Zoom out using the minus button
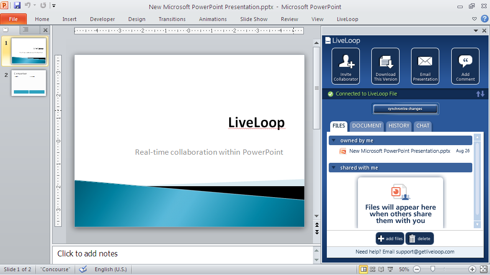This screenshot has height=275, width=490. pos(417,269)
